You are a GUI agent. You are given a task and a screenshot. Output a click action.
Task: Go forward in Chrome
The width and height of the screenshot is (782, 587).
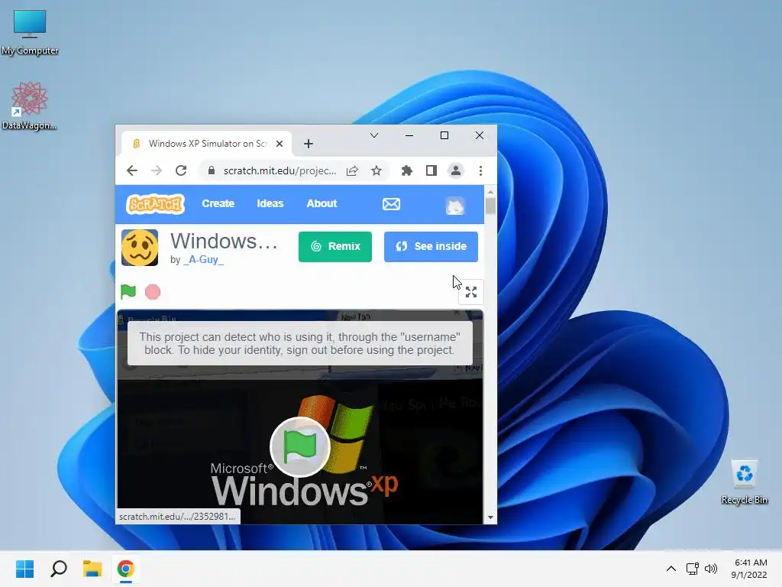pyautogui.click(x=157, y=170)
